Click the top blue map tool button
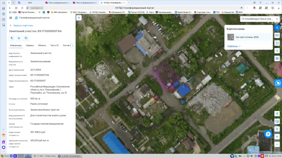The width and height of the screenshot is (282, 158). pos(277,28)
